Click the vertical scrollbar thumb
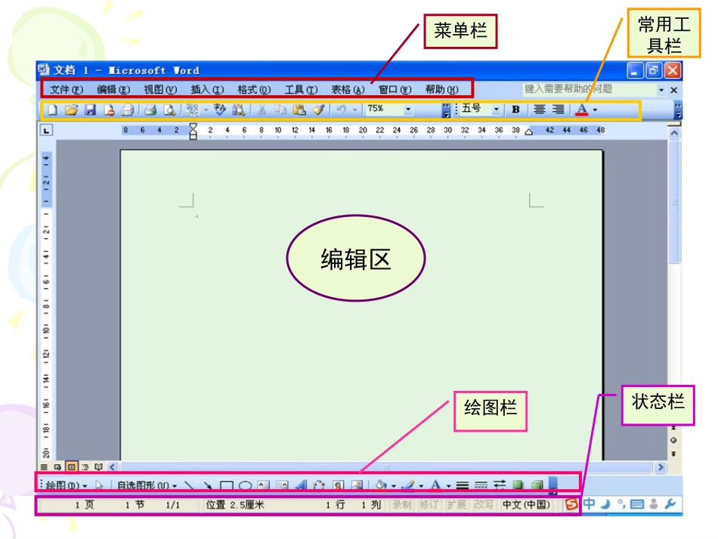 pyautogui.click(x=674, y=202)
